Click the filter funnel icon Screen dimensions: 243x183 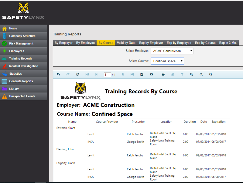click(x=182, y=74)
